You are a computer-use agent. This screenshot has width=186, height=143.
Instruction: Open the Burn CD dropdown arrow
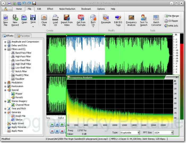[x=93, y=27]
